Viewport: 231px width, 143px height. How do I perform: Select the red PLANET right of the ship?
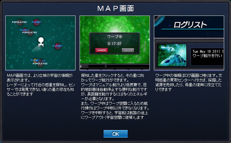pos(58,46)
